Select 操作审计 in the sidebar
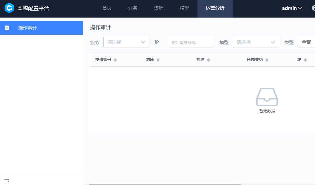Image resolution: width=315 pixels, height=185 pixels. [x=28, y=28]
